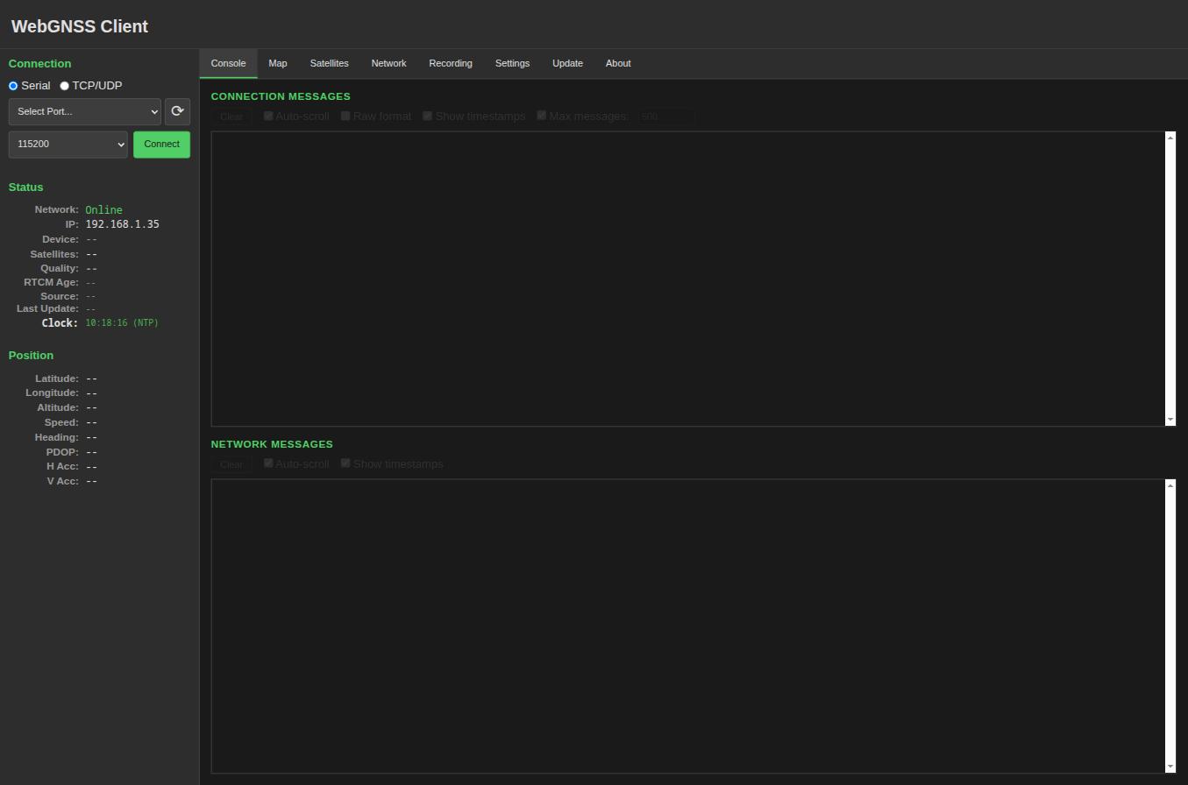The image size is (1188, 785).
Task: Click connection messages scrollbar up arrow
Action: point(1170,138)
